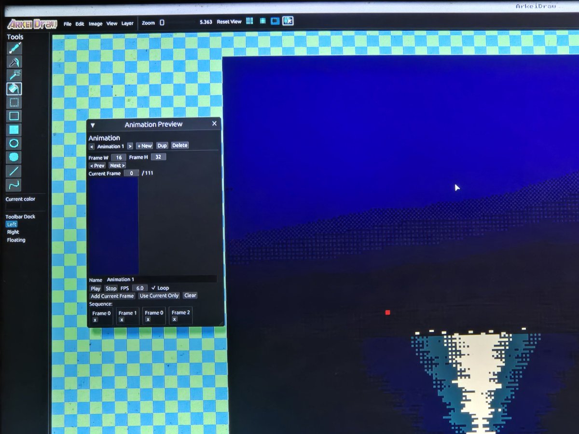Delete the current animation
The width and height of the screenshot is (579, 434).
179,145
